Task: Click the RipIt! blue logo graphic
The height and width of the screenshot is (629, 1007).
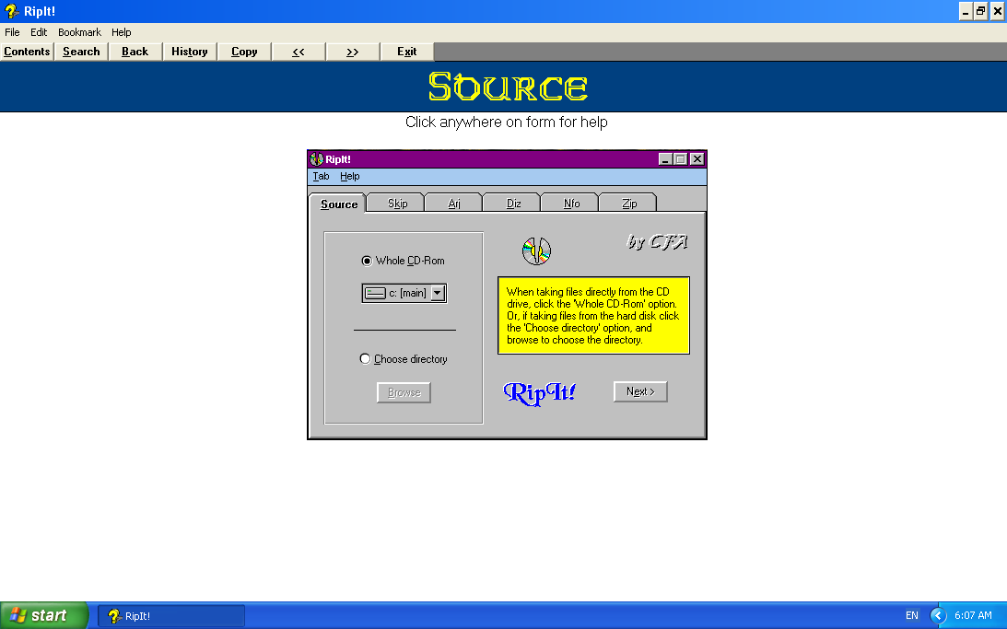Action: [x=540, y=392]
